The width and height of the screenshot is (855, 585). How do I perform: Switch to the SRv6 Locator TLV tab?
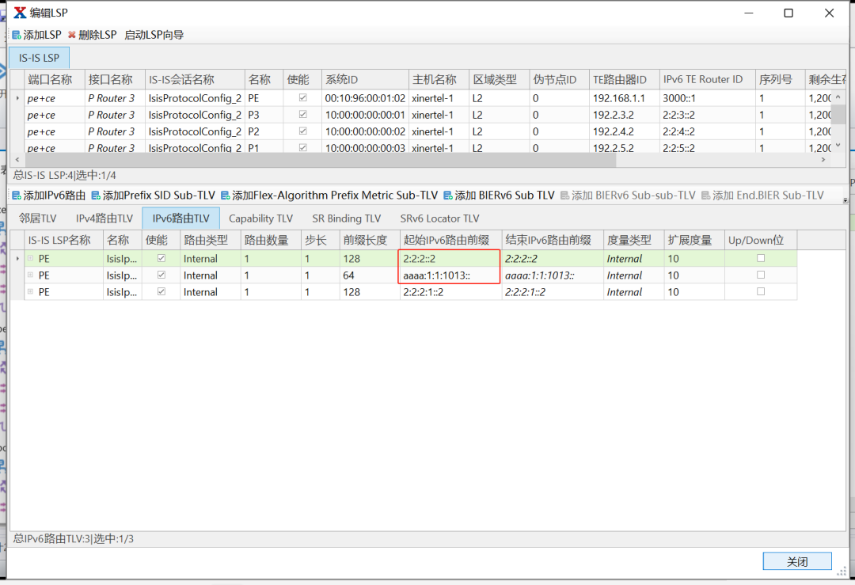point(439,218)
